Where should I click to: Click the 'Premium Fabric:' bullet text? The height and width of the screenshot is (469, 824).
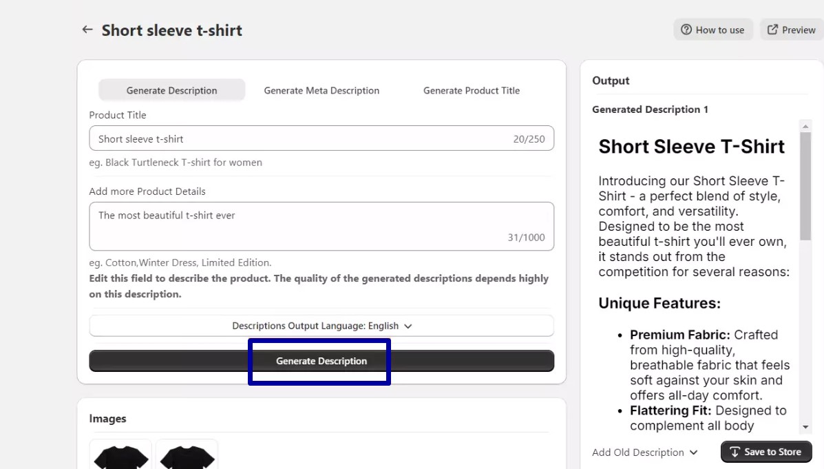point(680,335)
